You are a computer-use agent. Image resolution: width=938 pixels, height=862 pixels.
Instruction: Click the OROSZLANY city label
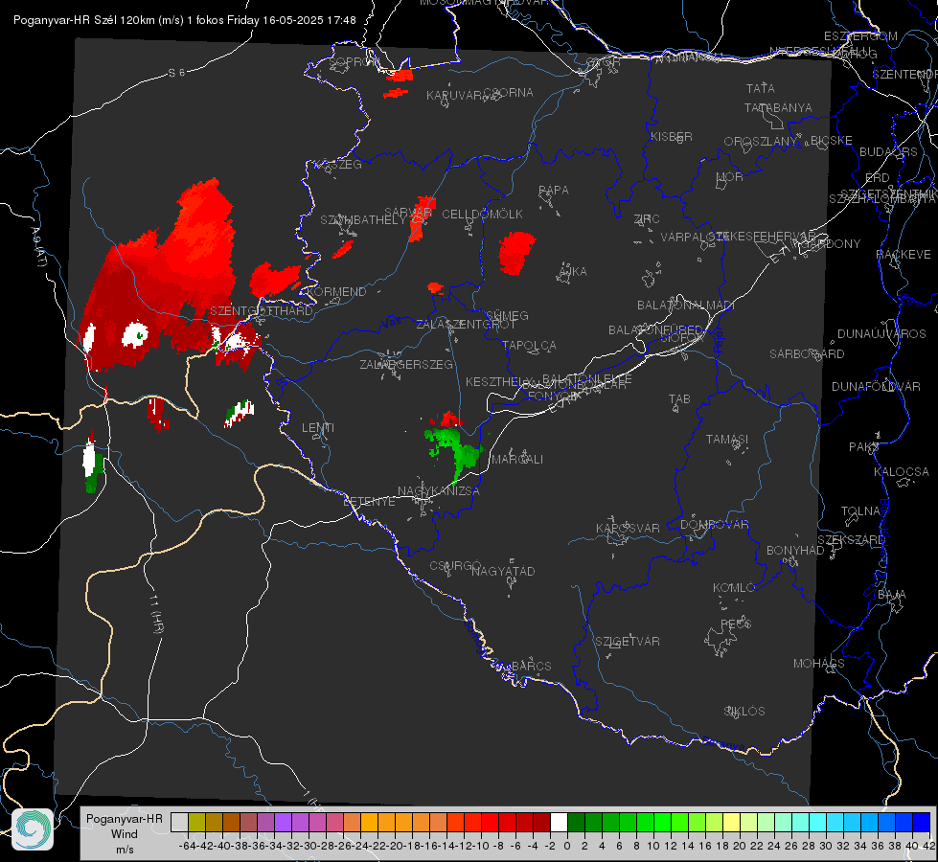tap(761, 141)
